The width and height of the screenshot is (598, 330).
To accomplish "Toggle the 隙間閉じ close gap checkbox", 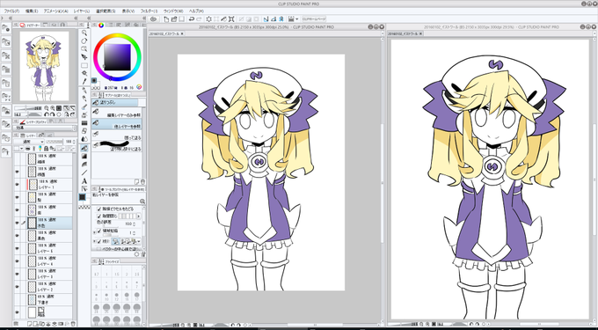I will pyautogui.click(x=99, y=216).
